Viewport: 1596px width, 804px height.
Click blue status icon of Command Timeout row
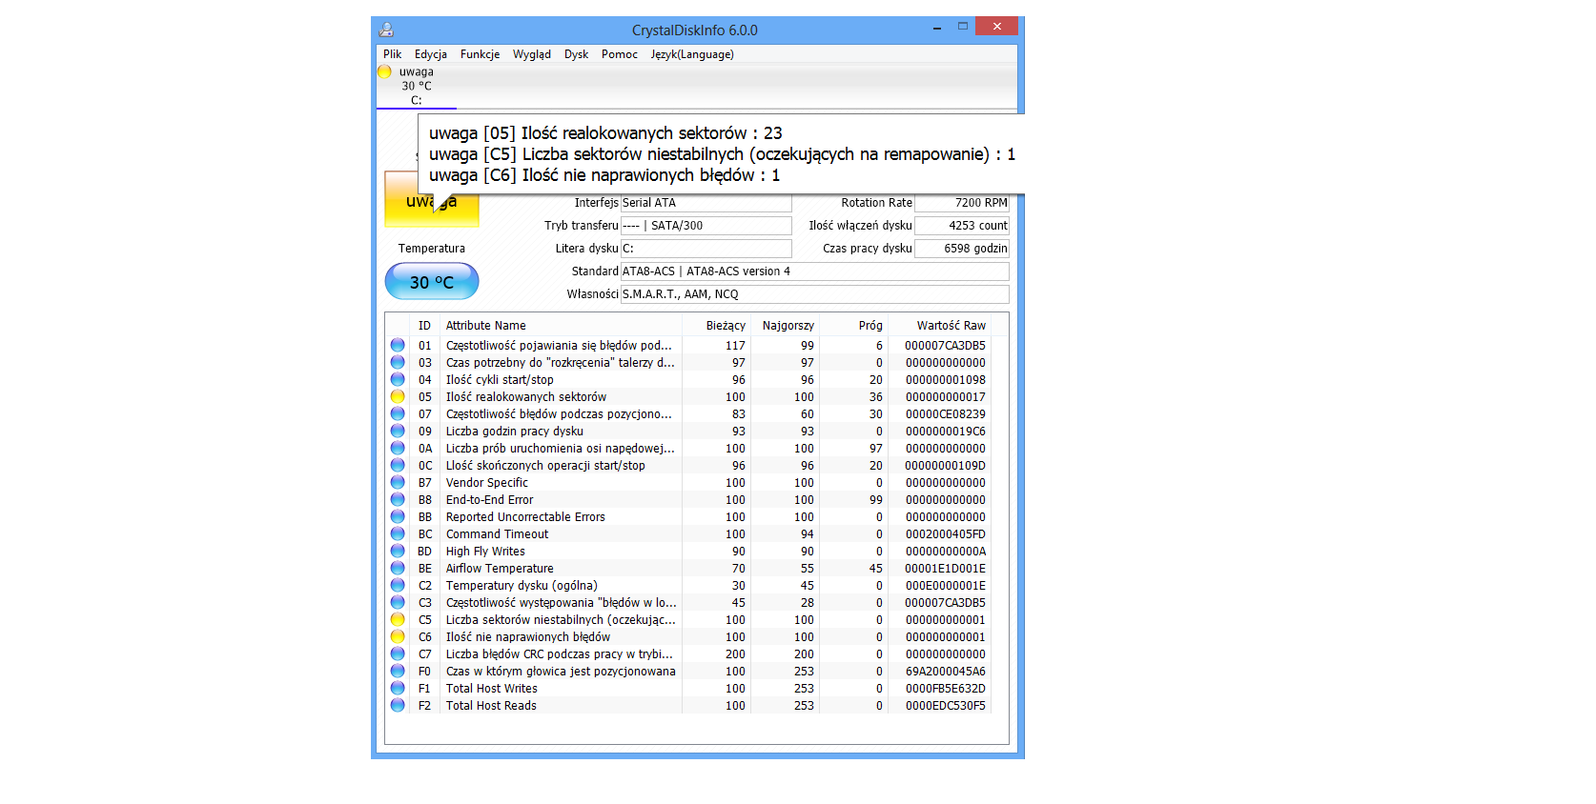(x=398, y=533)
